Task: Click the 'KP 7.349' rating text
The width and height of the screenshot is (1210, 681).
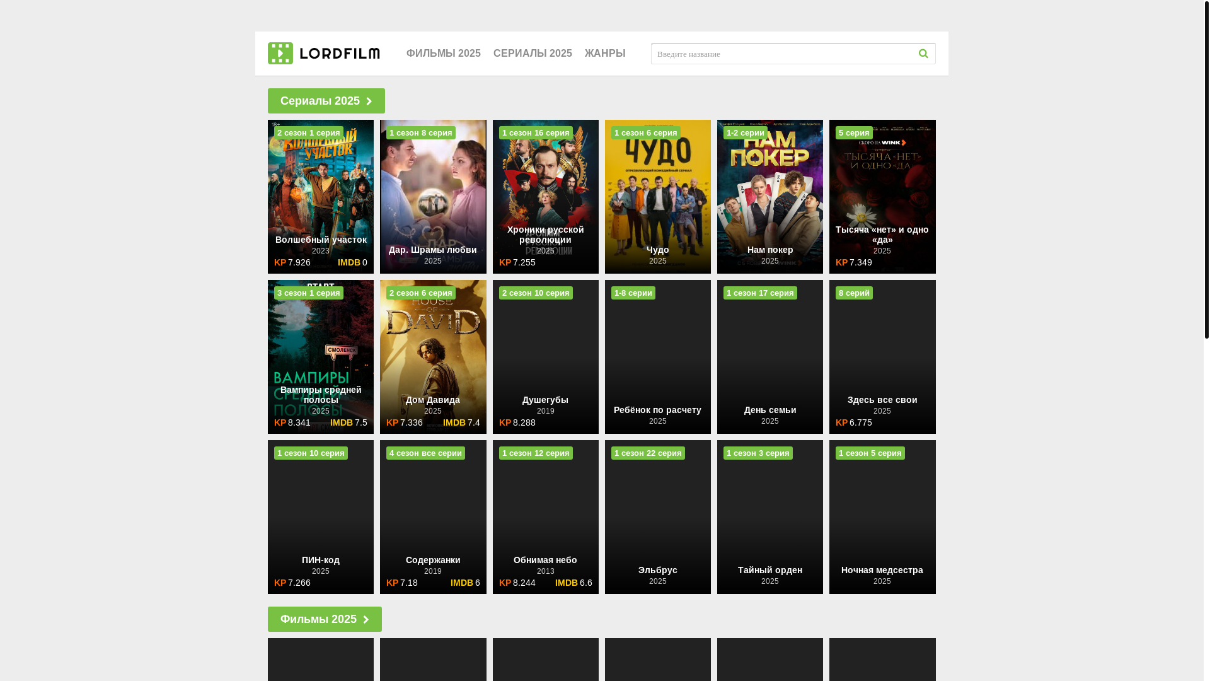Action: click(854, 262)
